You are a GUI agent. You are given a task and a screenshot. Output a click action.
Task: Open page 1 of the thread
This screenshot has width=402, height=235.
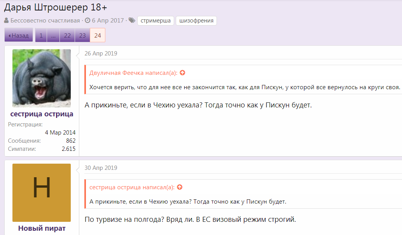41,35
